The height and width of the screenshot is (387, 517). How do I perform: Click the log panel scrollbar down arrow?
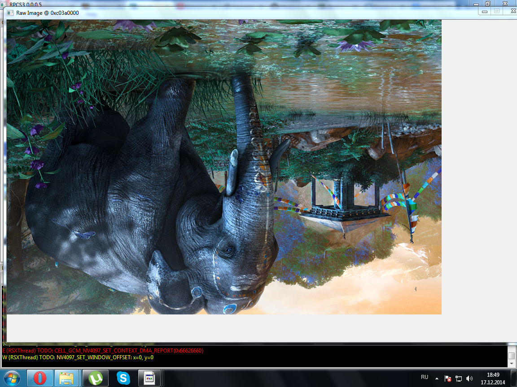point(511,364)
